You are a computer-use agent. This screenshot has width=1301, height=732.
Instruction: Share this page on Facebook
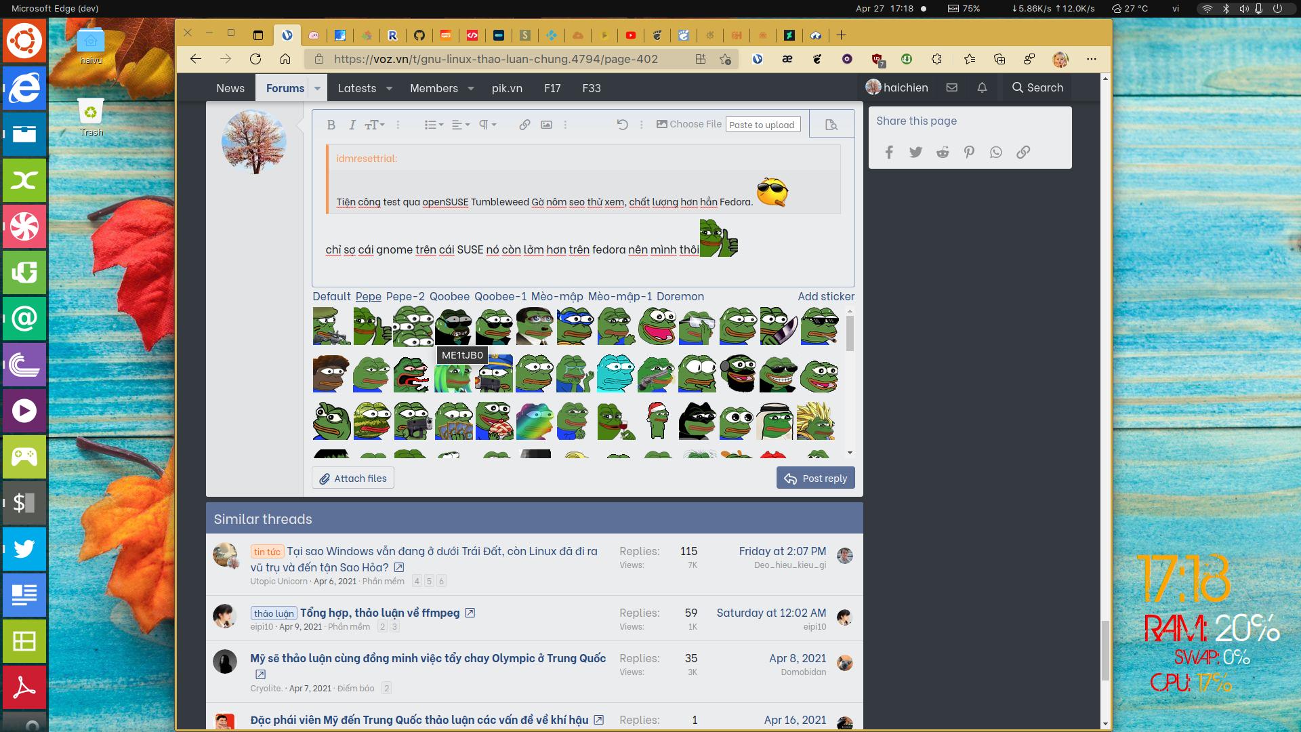coord(889,152)
